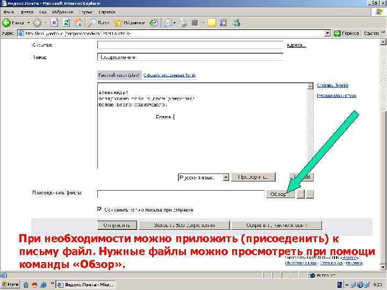Screen dimensions: 387x290
Task: Click the Присоединить файлы path field
Action: point(181,194)
